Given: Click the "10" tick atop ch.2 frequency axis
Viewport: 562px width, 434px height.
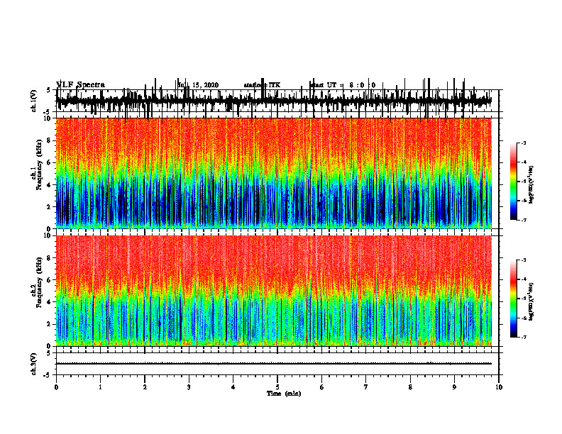Looking at the screenshot, I should (48, 235).
